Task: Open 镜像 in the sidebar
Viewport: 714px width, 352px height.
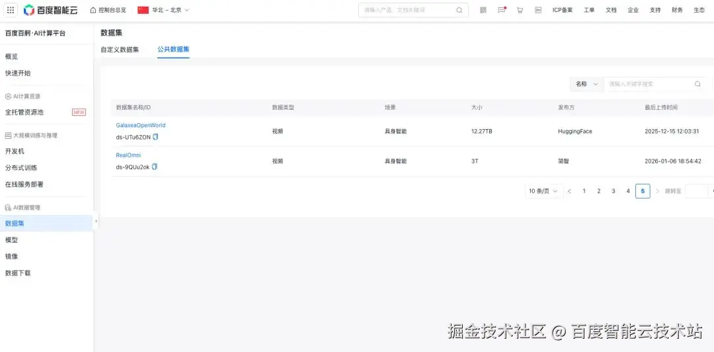Action: pyautogui.click(x=11, y=256)
